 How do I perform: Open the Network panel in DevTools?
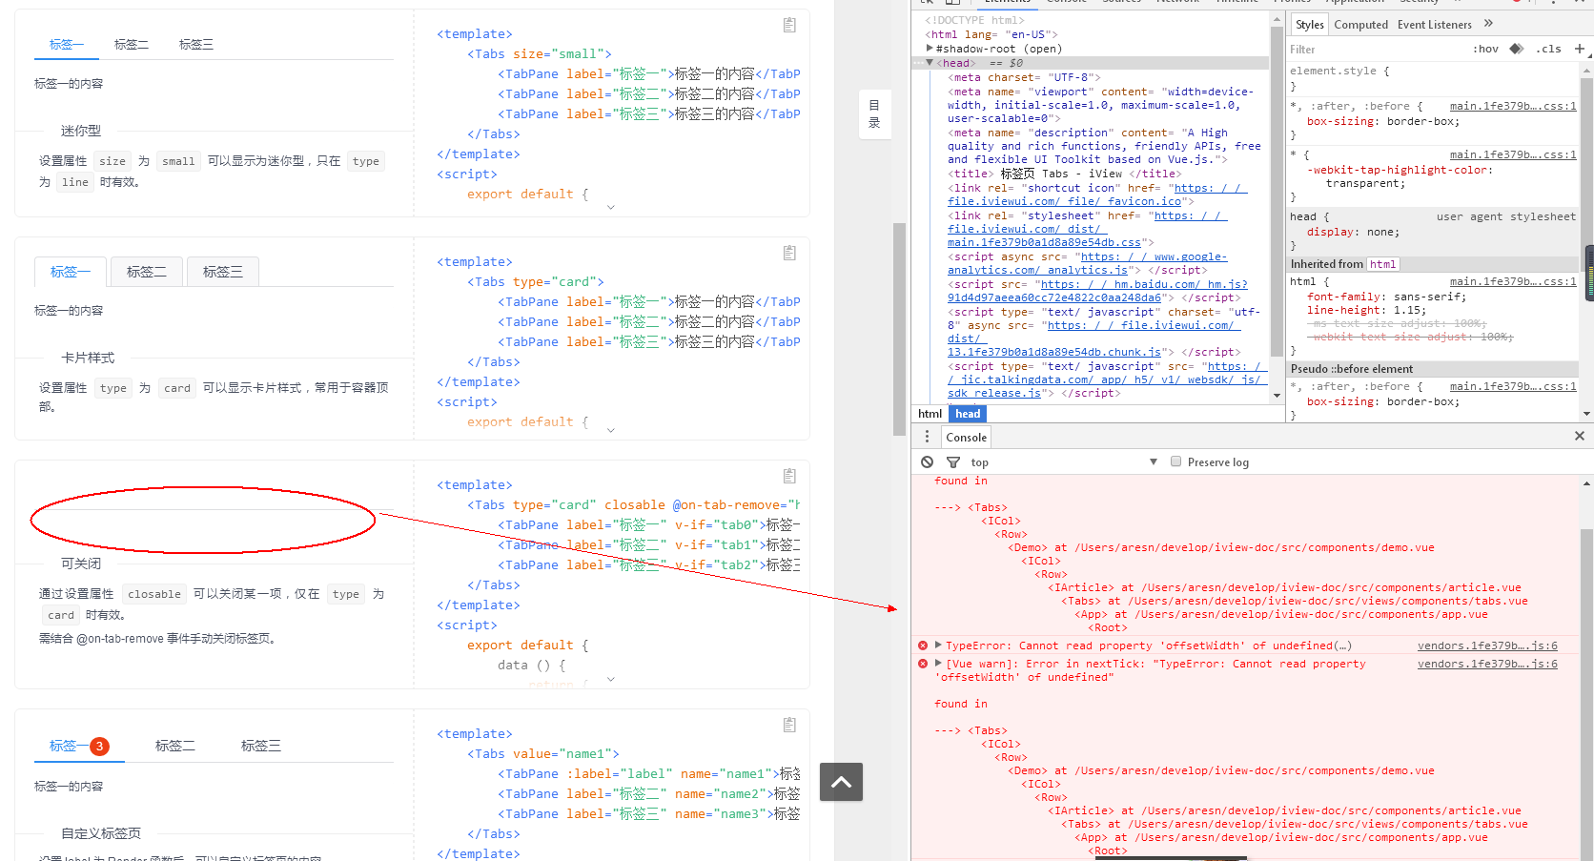coord(1177,2)
